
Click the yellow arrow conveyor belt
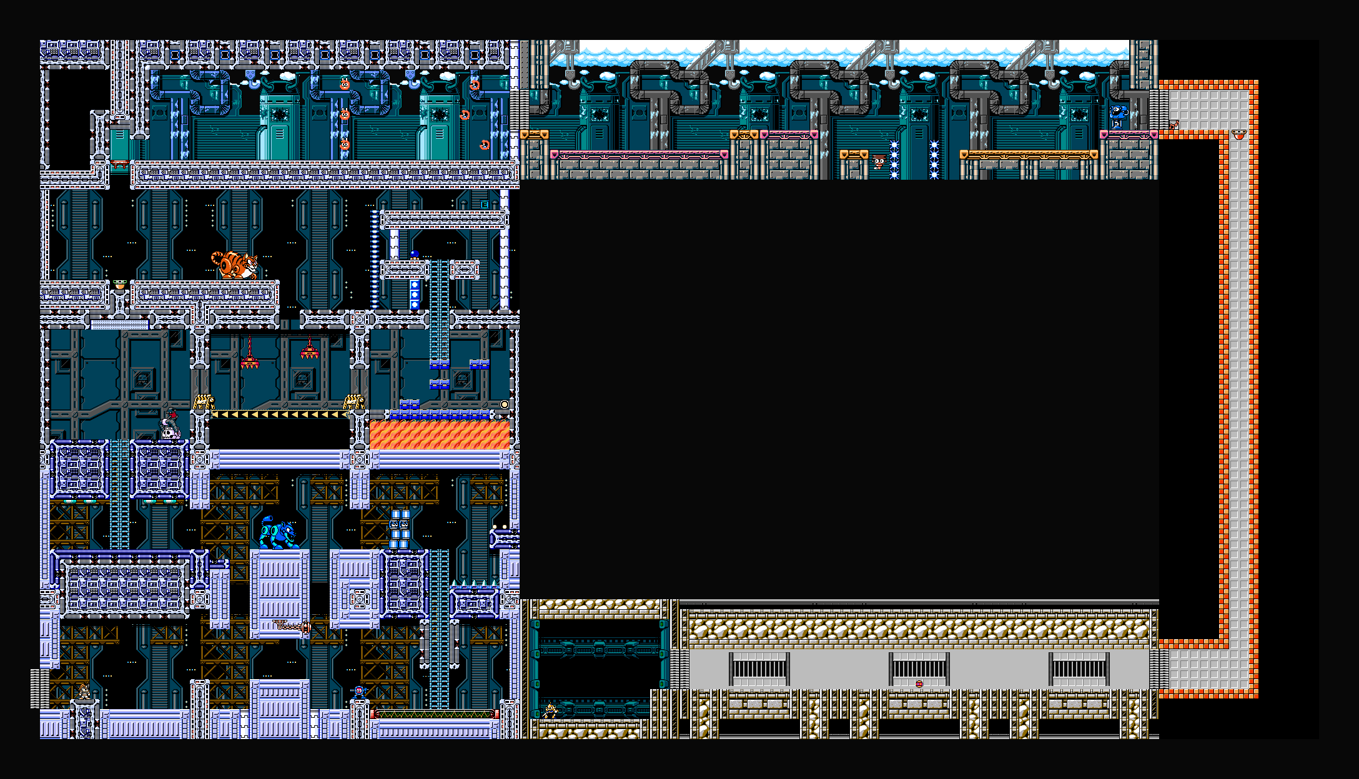click(279, 414)
